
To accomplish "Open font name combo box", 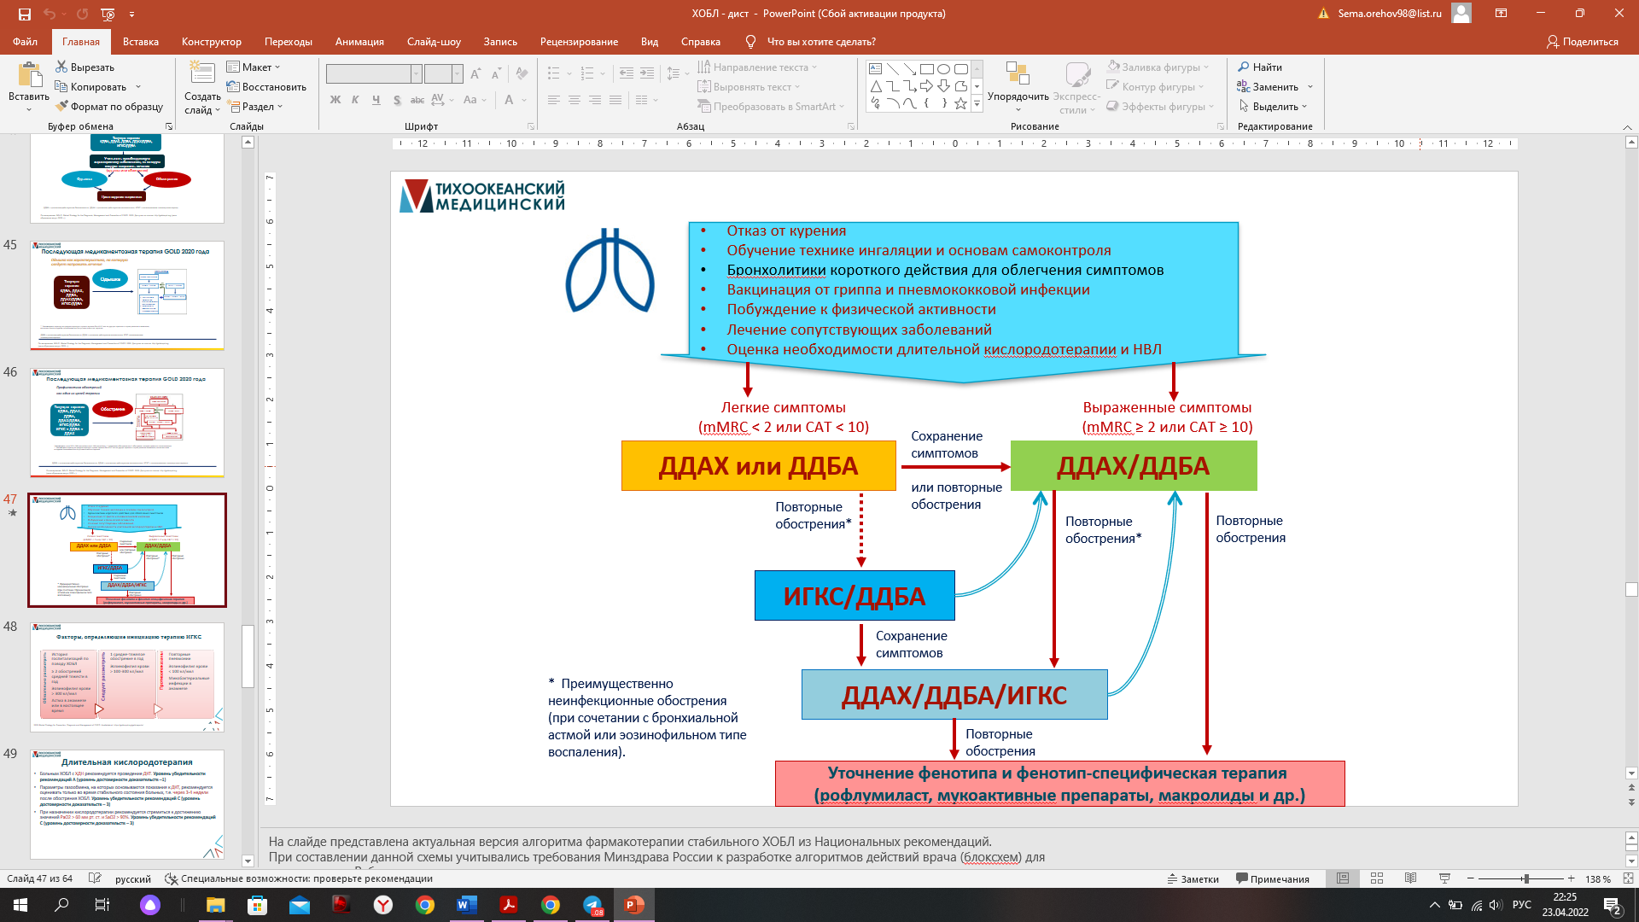I will (374, 74).
